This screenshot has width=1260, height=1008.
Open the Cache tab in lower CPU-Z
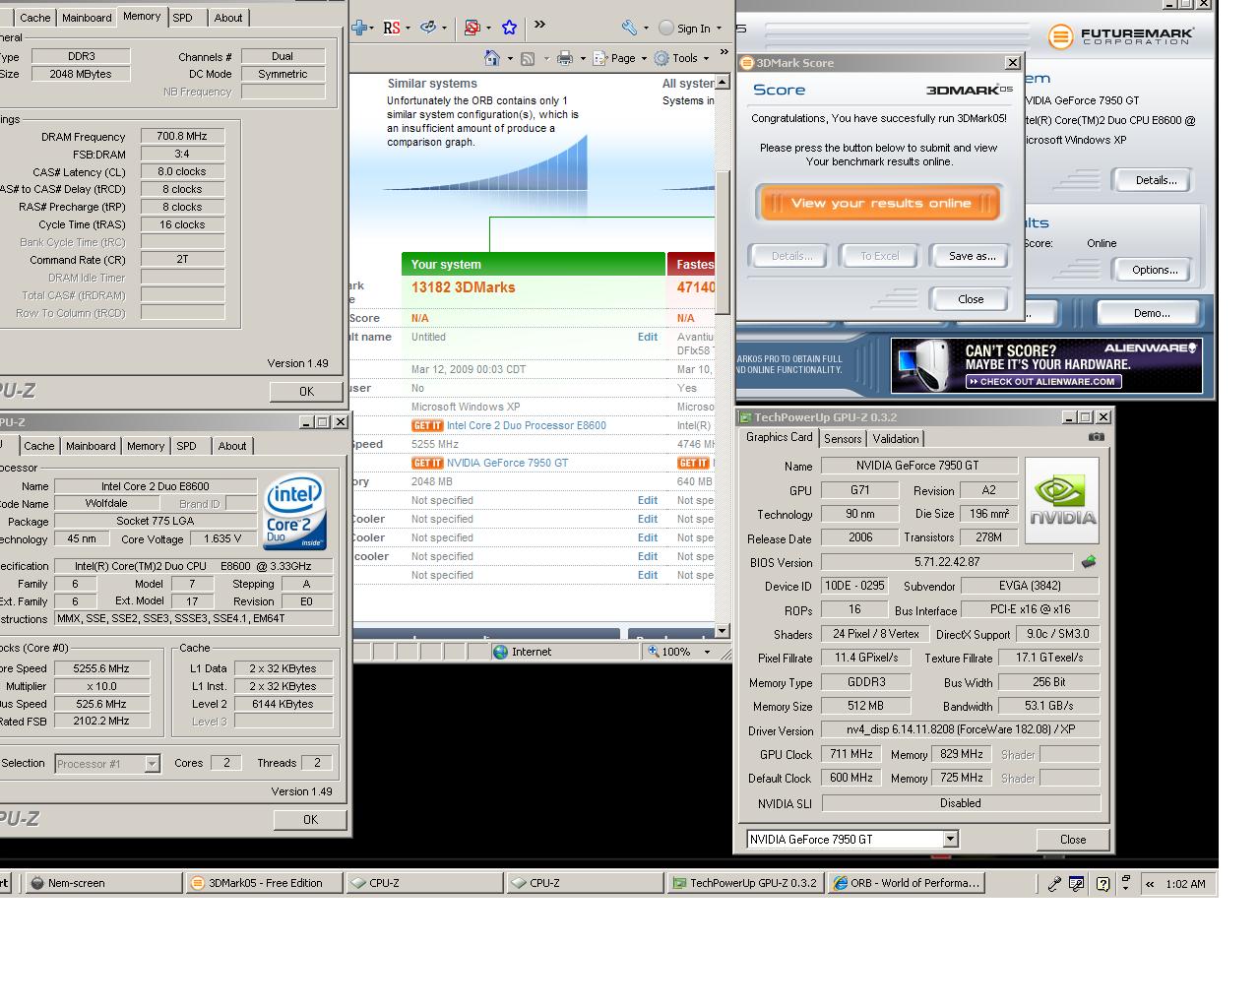click(39, 446)
